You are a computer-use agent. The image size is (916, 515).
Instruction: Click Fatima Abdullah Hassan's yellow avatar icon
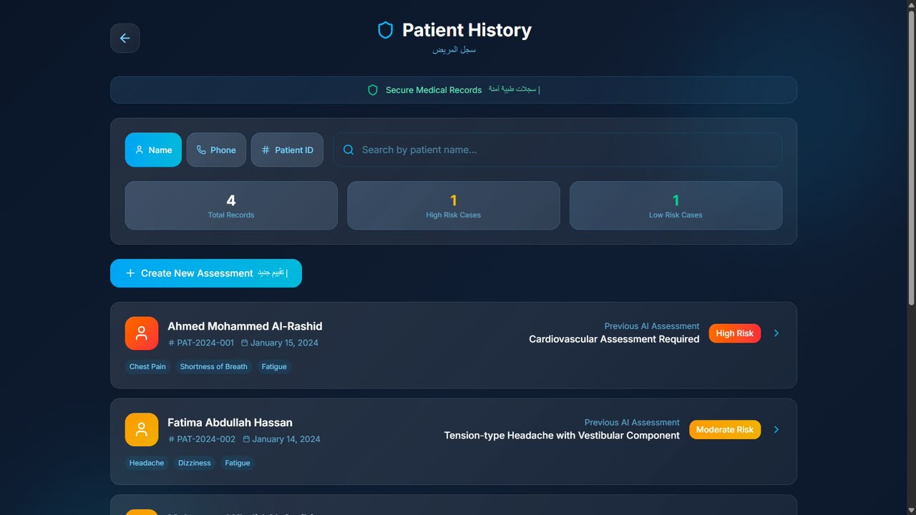142,430
